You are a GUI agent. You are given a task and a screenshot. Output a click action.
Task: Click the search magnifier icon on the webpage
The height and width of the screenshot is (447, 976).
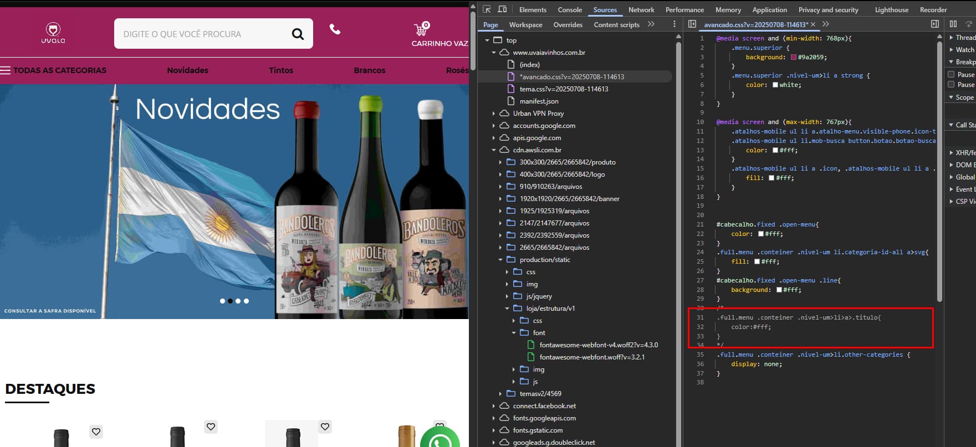pos(298,34)
